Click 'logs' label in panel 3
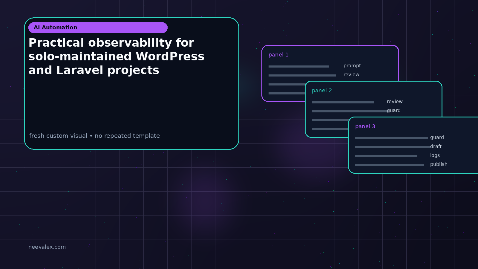Screen dimensions: 478x269 435,155
